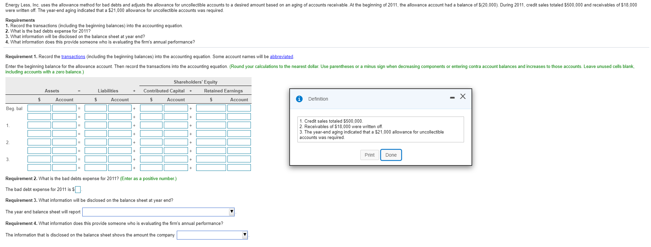Open the year end balance sheet report dropdown
The width and height of the screenshot is (651, 247).
click(158, 212)
